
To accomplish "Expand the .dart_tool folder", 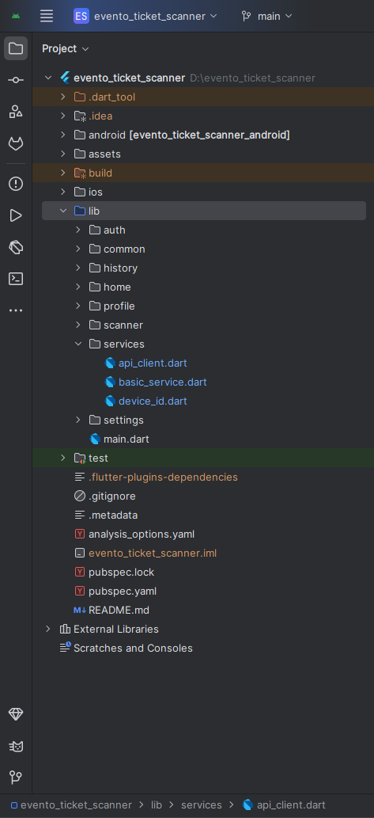I will pos(63,97).
